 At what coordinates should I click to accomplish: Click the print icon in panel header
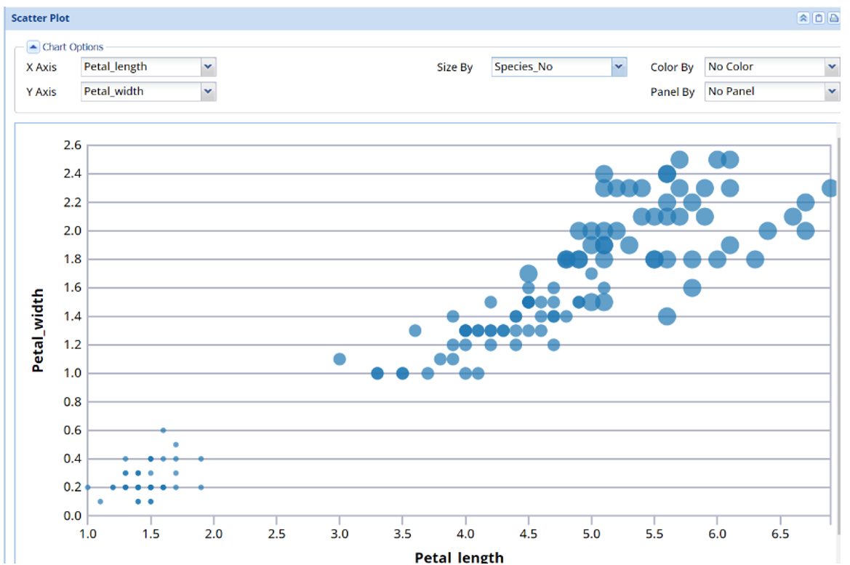pyautogui.click(x=833, y=18)
